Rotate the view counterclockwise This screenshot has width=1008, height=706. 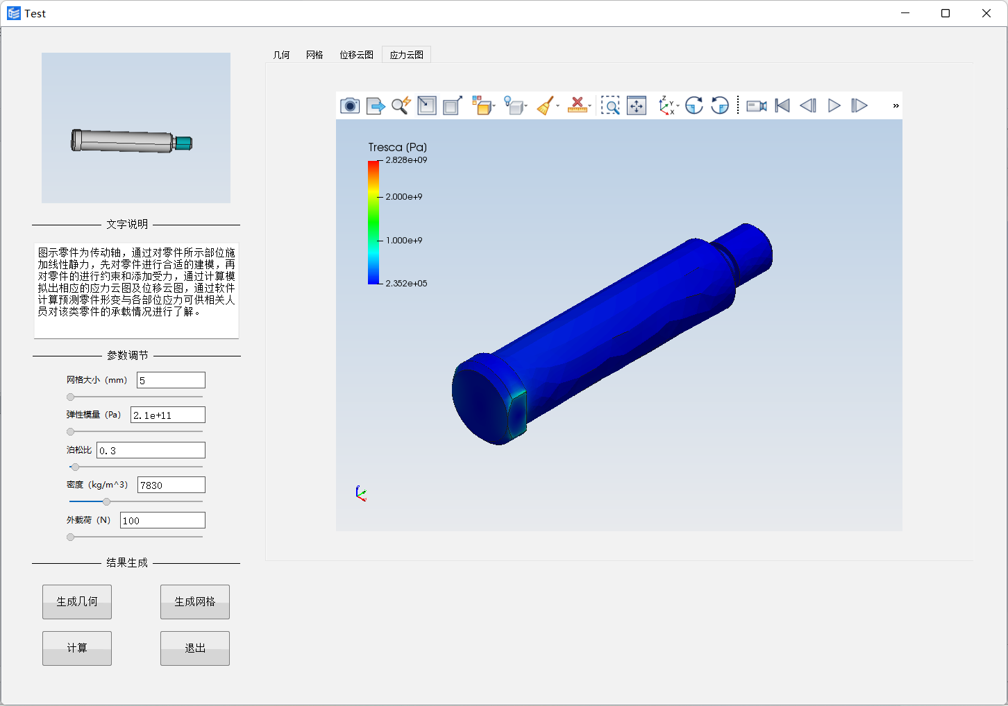pyautogui.click(x=720, y=105)
